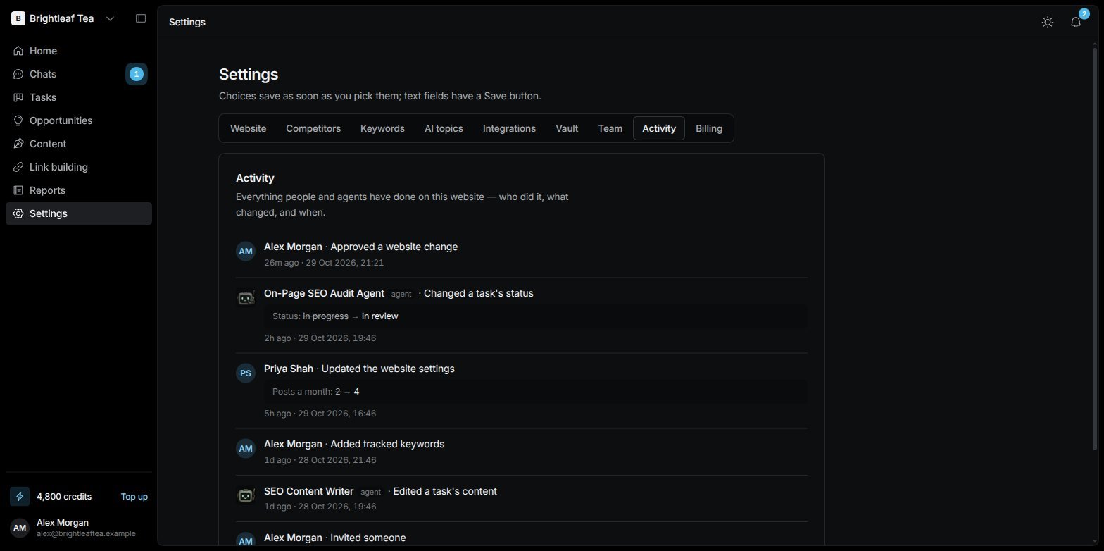Open Tasks from the sidebar menu
The width and height of the screenshot is (1104, 551).
[x=79, y=97]
